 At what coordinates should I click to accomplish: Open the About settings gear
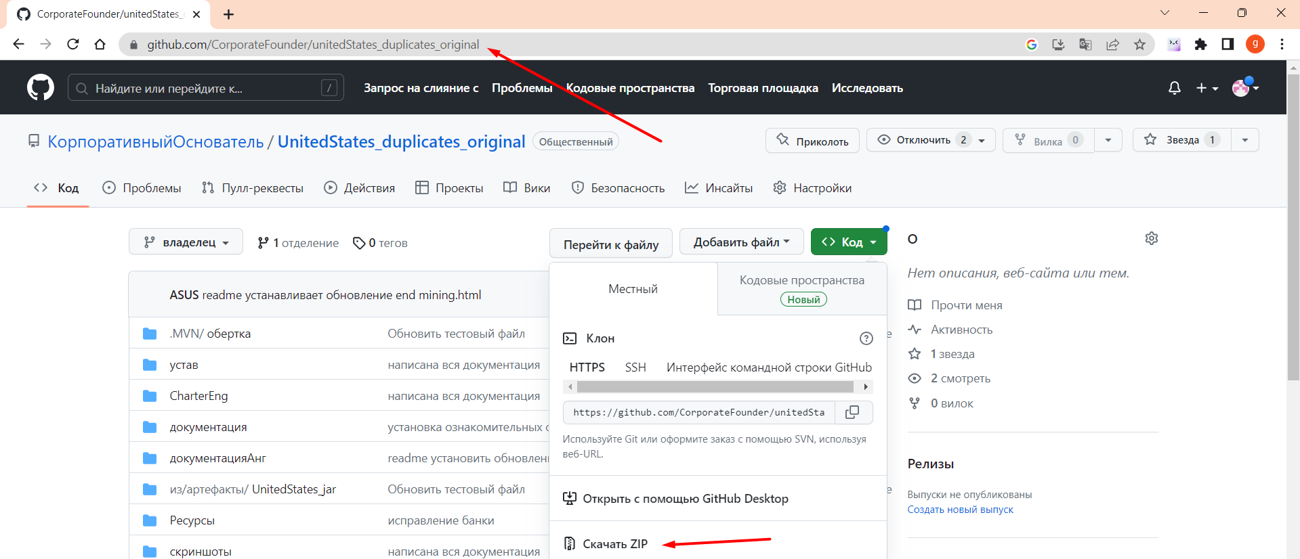[1151, 238]
